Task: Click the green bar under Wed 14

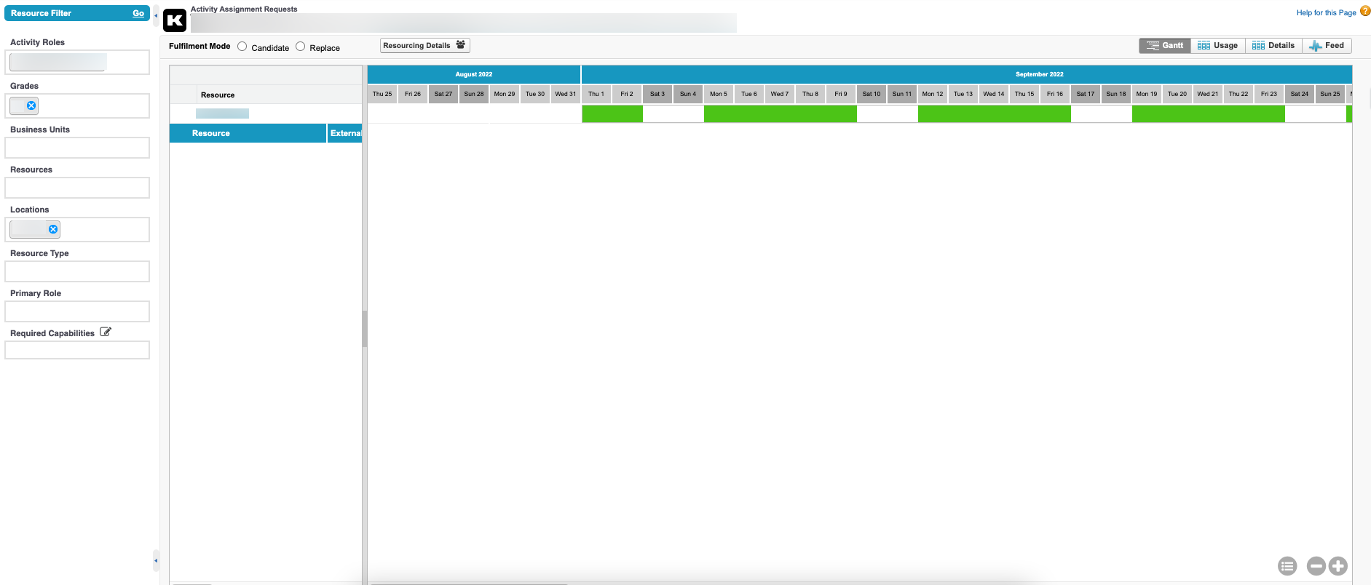Action: click(x=995, y=114)
